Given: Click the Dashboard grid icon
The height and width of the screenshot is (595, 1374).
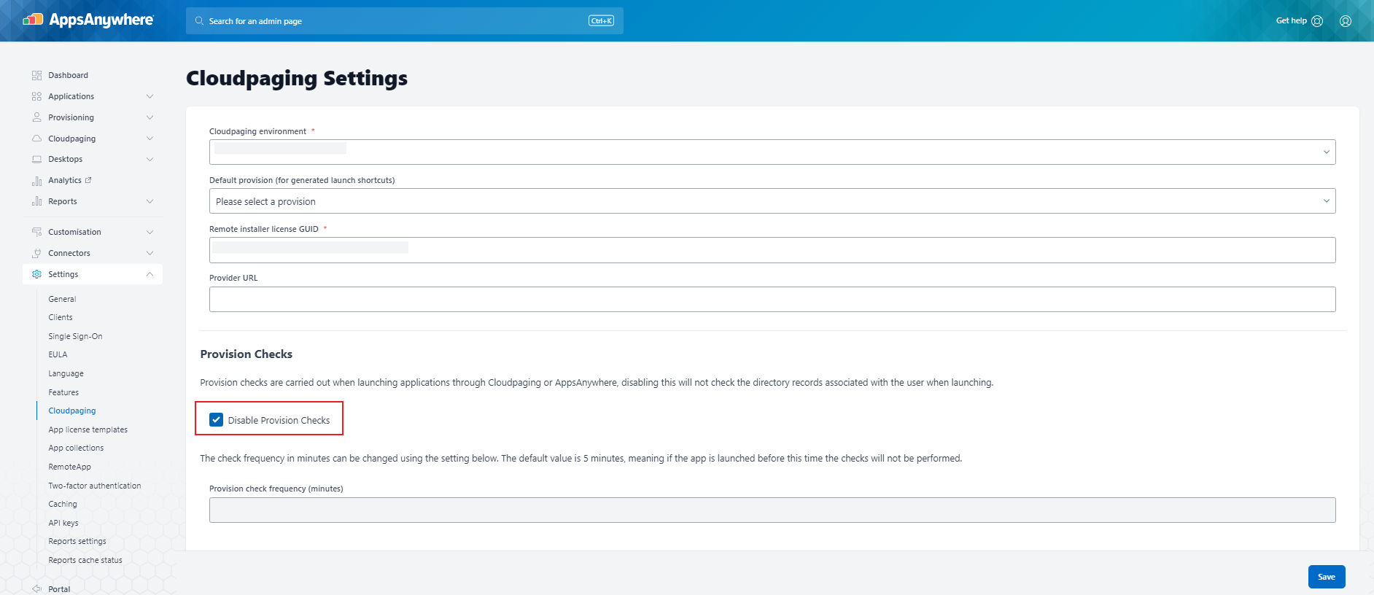Looking at the screenshot, I should (x=36, y=75).
